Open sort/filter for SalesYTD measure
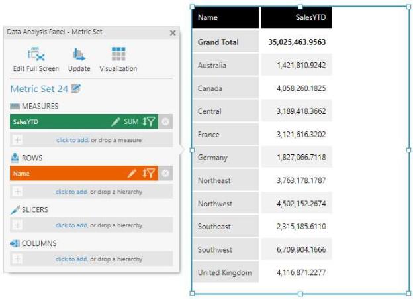This screenshot has width=413, height=299. [148, 122]
